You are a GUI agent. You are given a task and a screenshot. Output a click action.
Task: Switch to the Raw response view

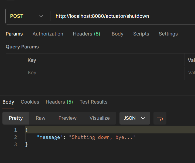(x=40, y=118)
